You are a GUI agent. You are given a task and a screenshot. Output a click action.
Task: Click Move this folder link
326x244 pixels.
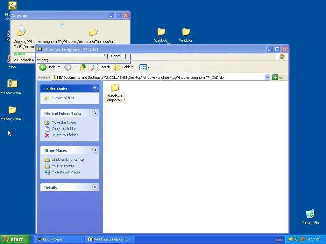[x=64, y=122]
